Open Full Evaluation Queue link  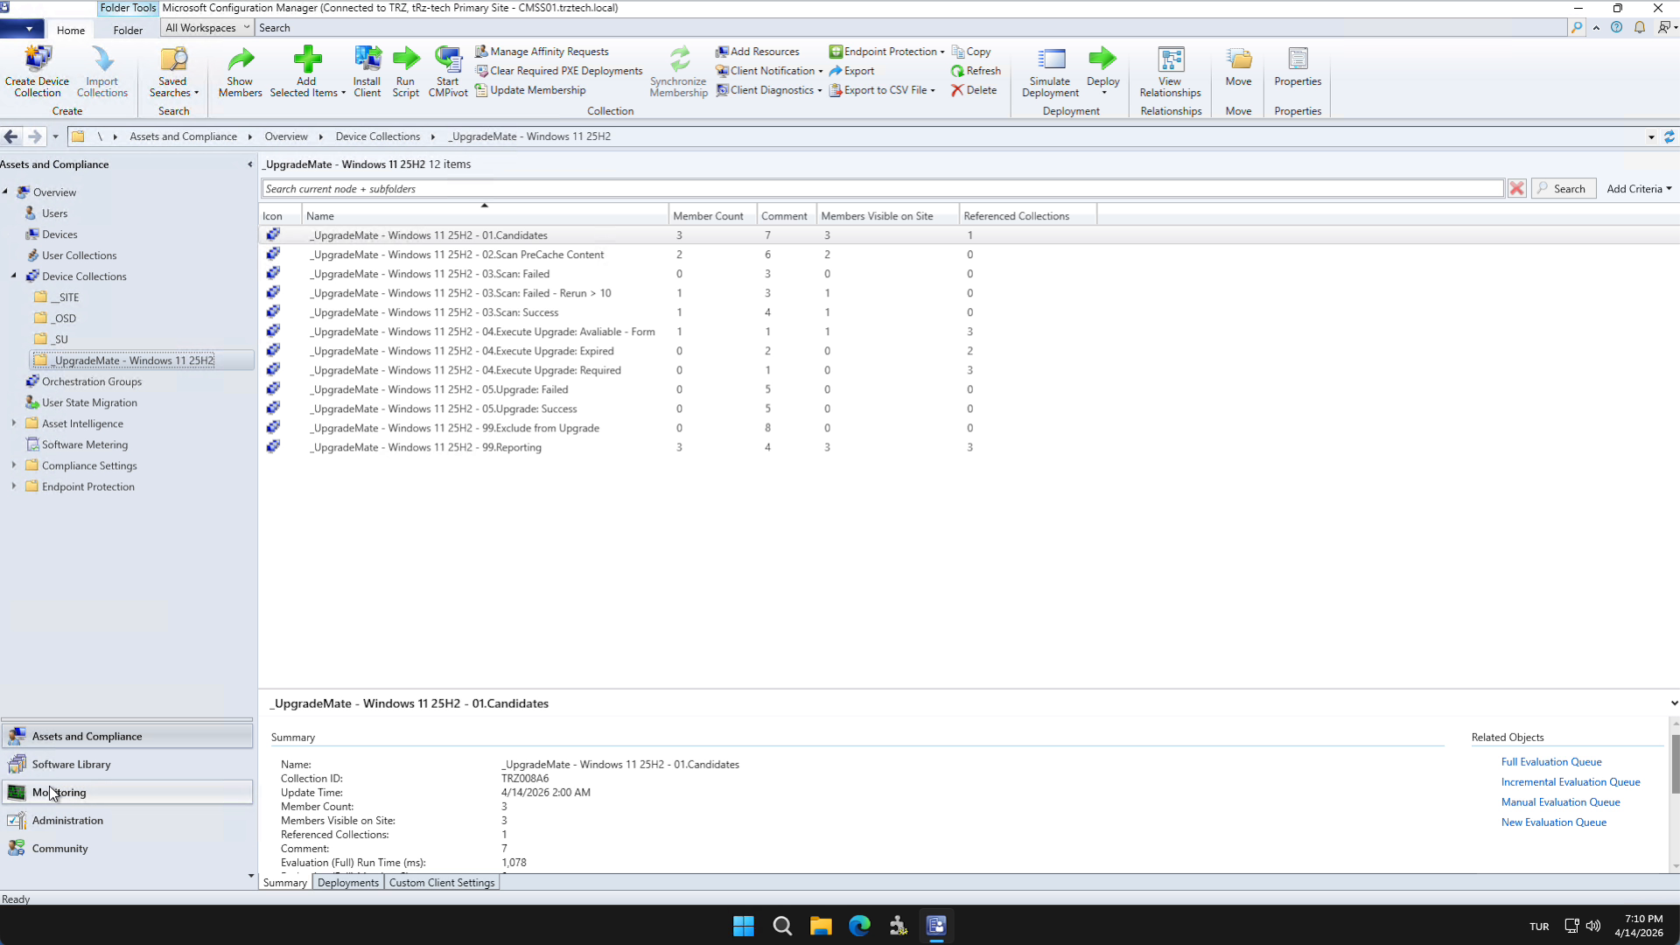coord(1551,762)
